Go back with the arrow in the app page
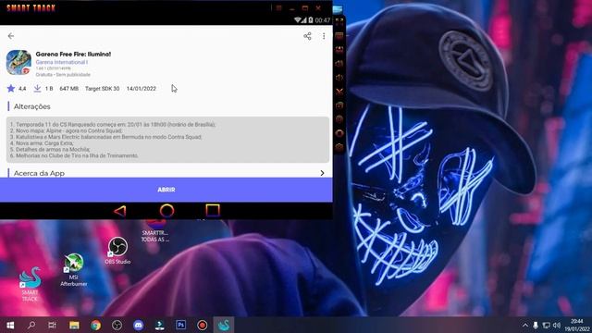The height and width of the screenshot is (333, 592). (11, 36)
